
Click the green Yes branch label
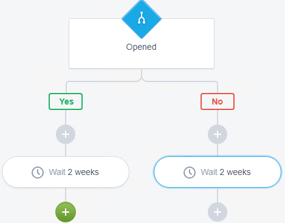coord(66,101)
